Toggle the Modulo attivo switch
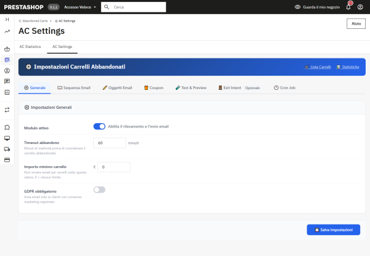This screenshot has width=370, height=256. pyautogui.click(x=99, y=127)
